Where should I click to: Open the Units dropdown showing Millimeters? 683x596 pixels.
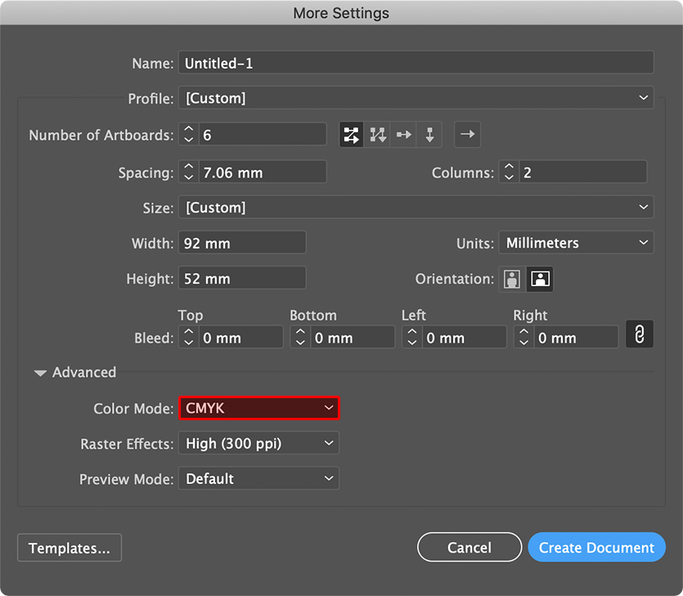(576, 243)
